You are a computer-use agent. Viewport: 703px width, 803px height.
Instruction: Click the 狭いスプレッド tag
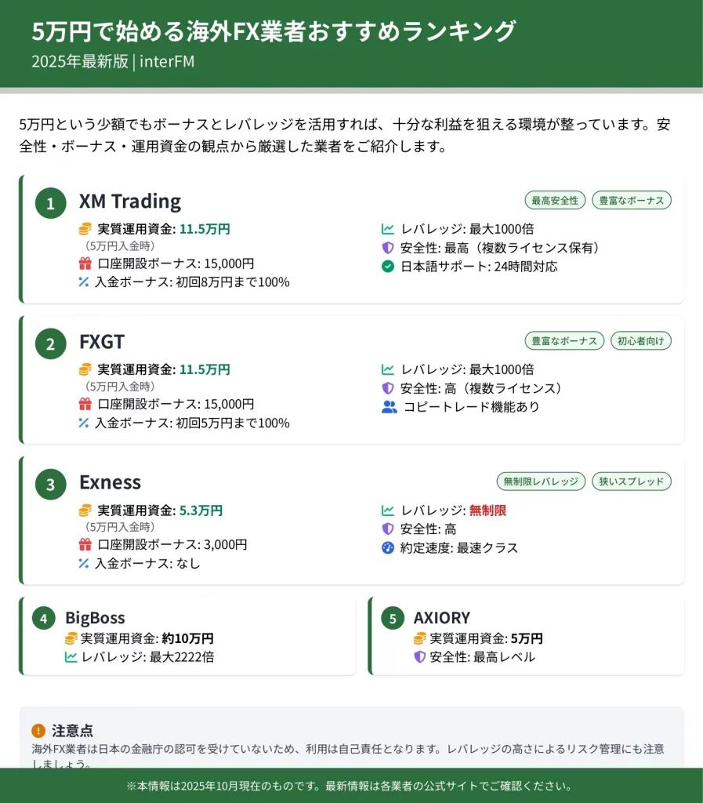(631, 481)
